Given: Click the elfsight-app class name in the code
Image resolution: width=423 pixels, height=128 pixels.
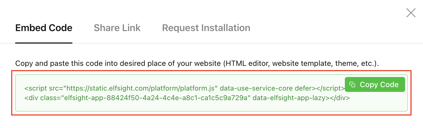Looking at the screenshot, I should pos(155,98).
